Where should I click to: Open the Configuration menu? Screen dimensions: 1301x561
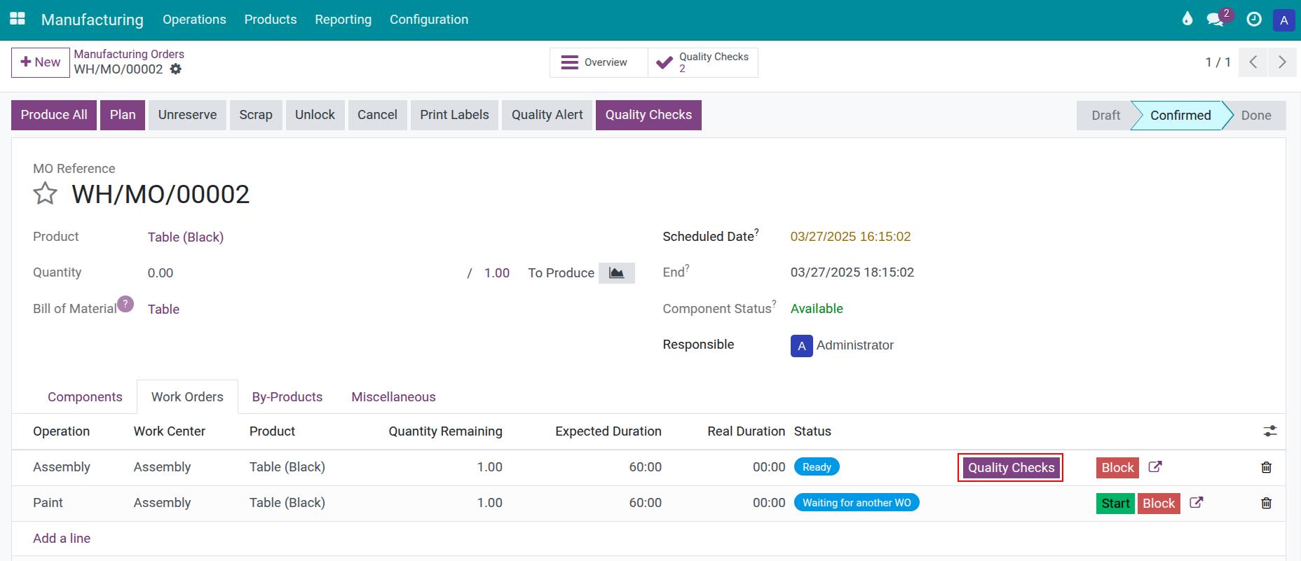click(429, 20)
